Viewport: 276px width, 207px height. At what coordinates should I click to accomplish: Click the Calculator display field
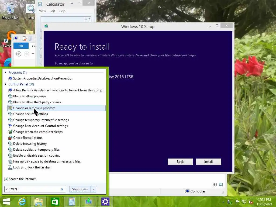click(66, 19)
